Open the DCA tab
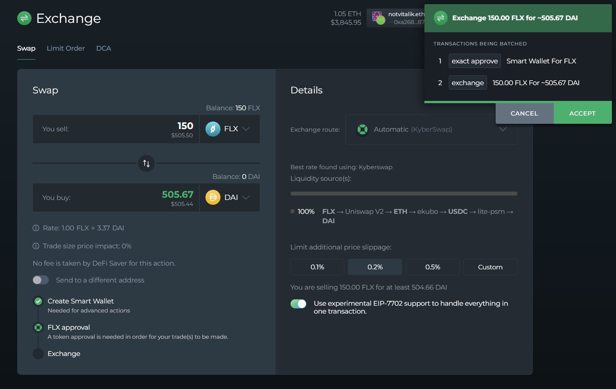 pyautogui.click(x=103, y=48)
